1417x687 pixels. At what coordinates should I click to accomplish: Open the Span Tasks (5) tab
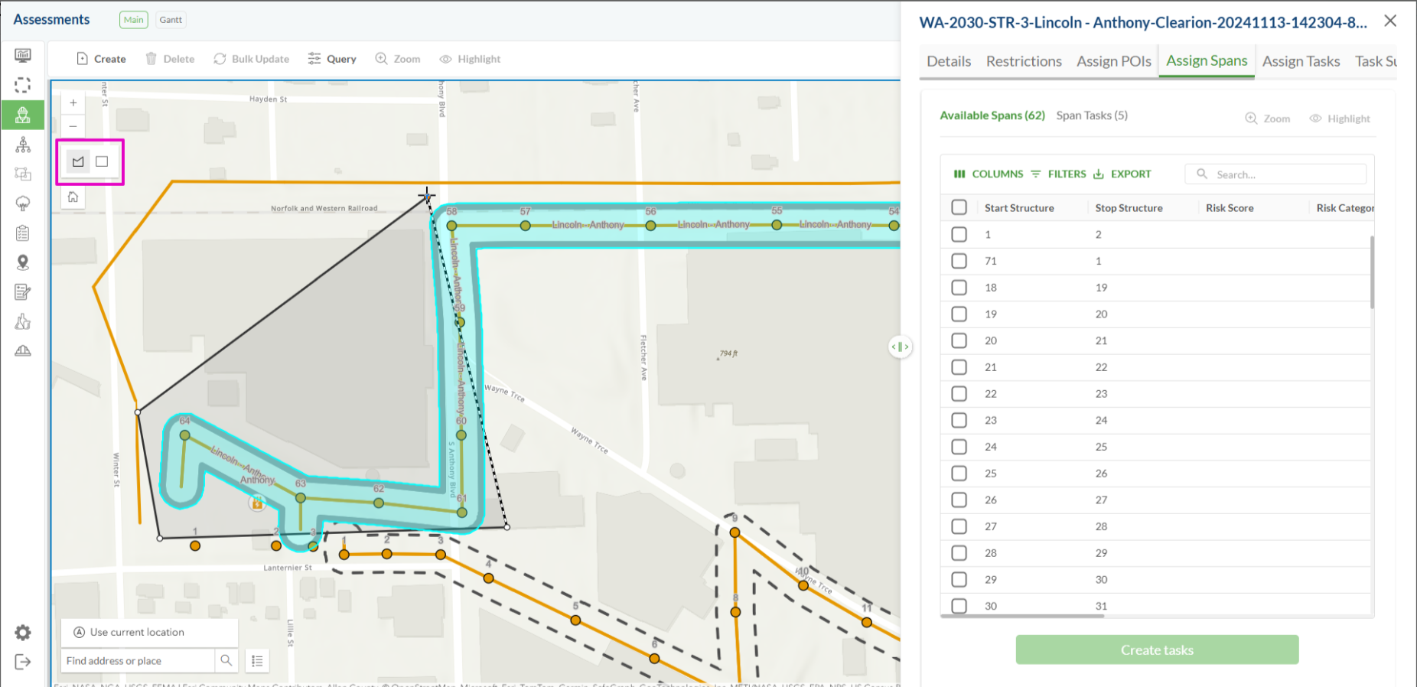[x=1092, y=116]
